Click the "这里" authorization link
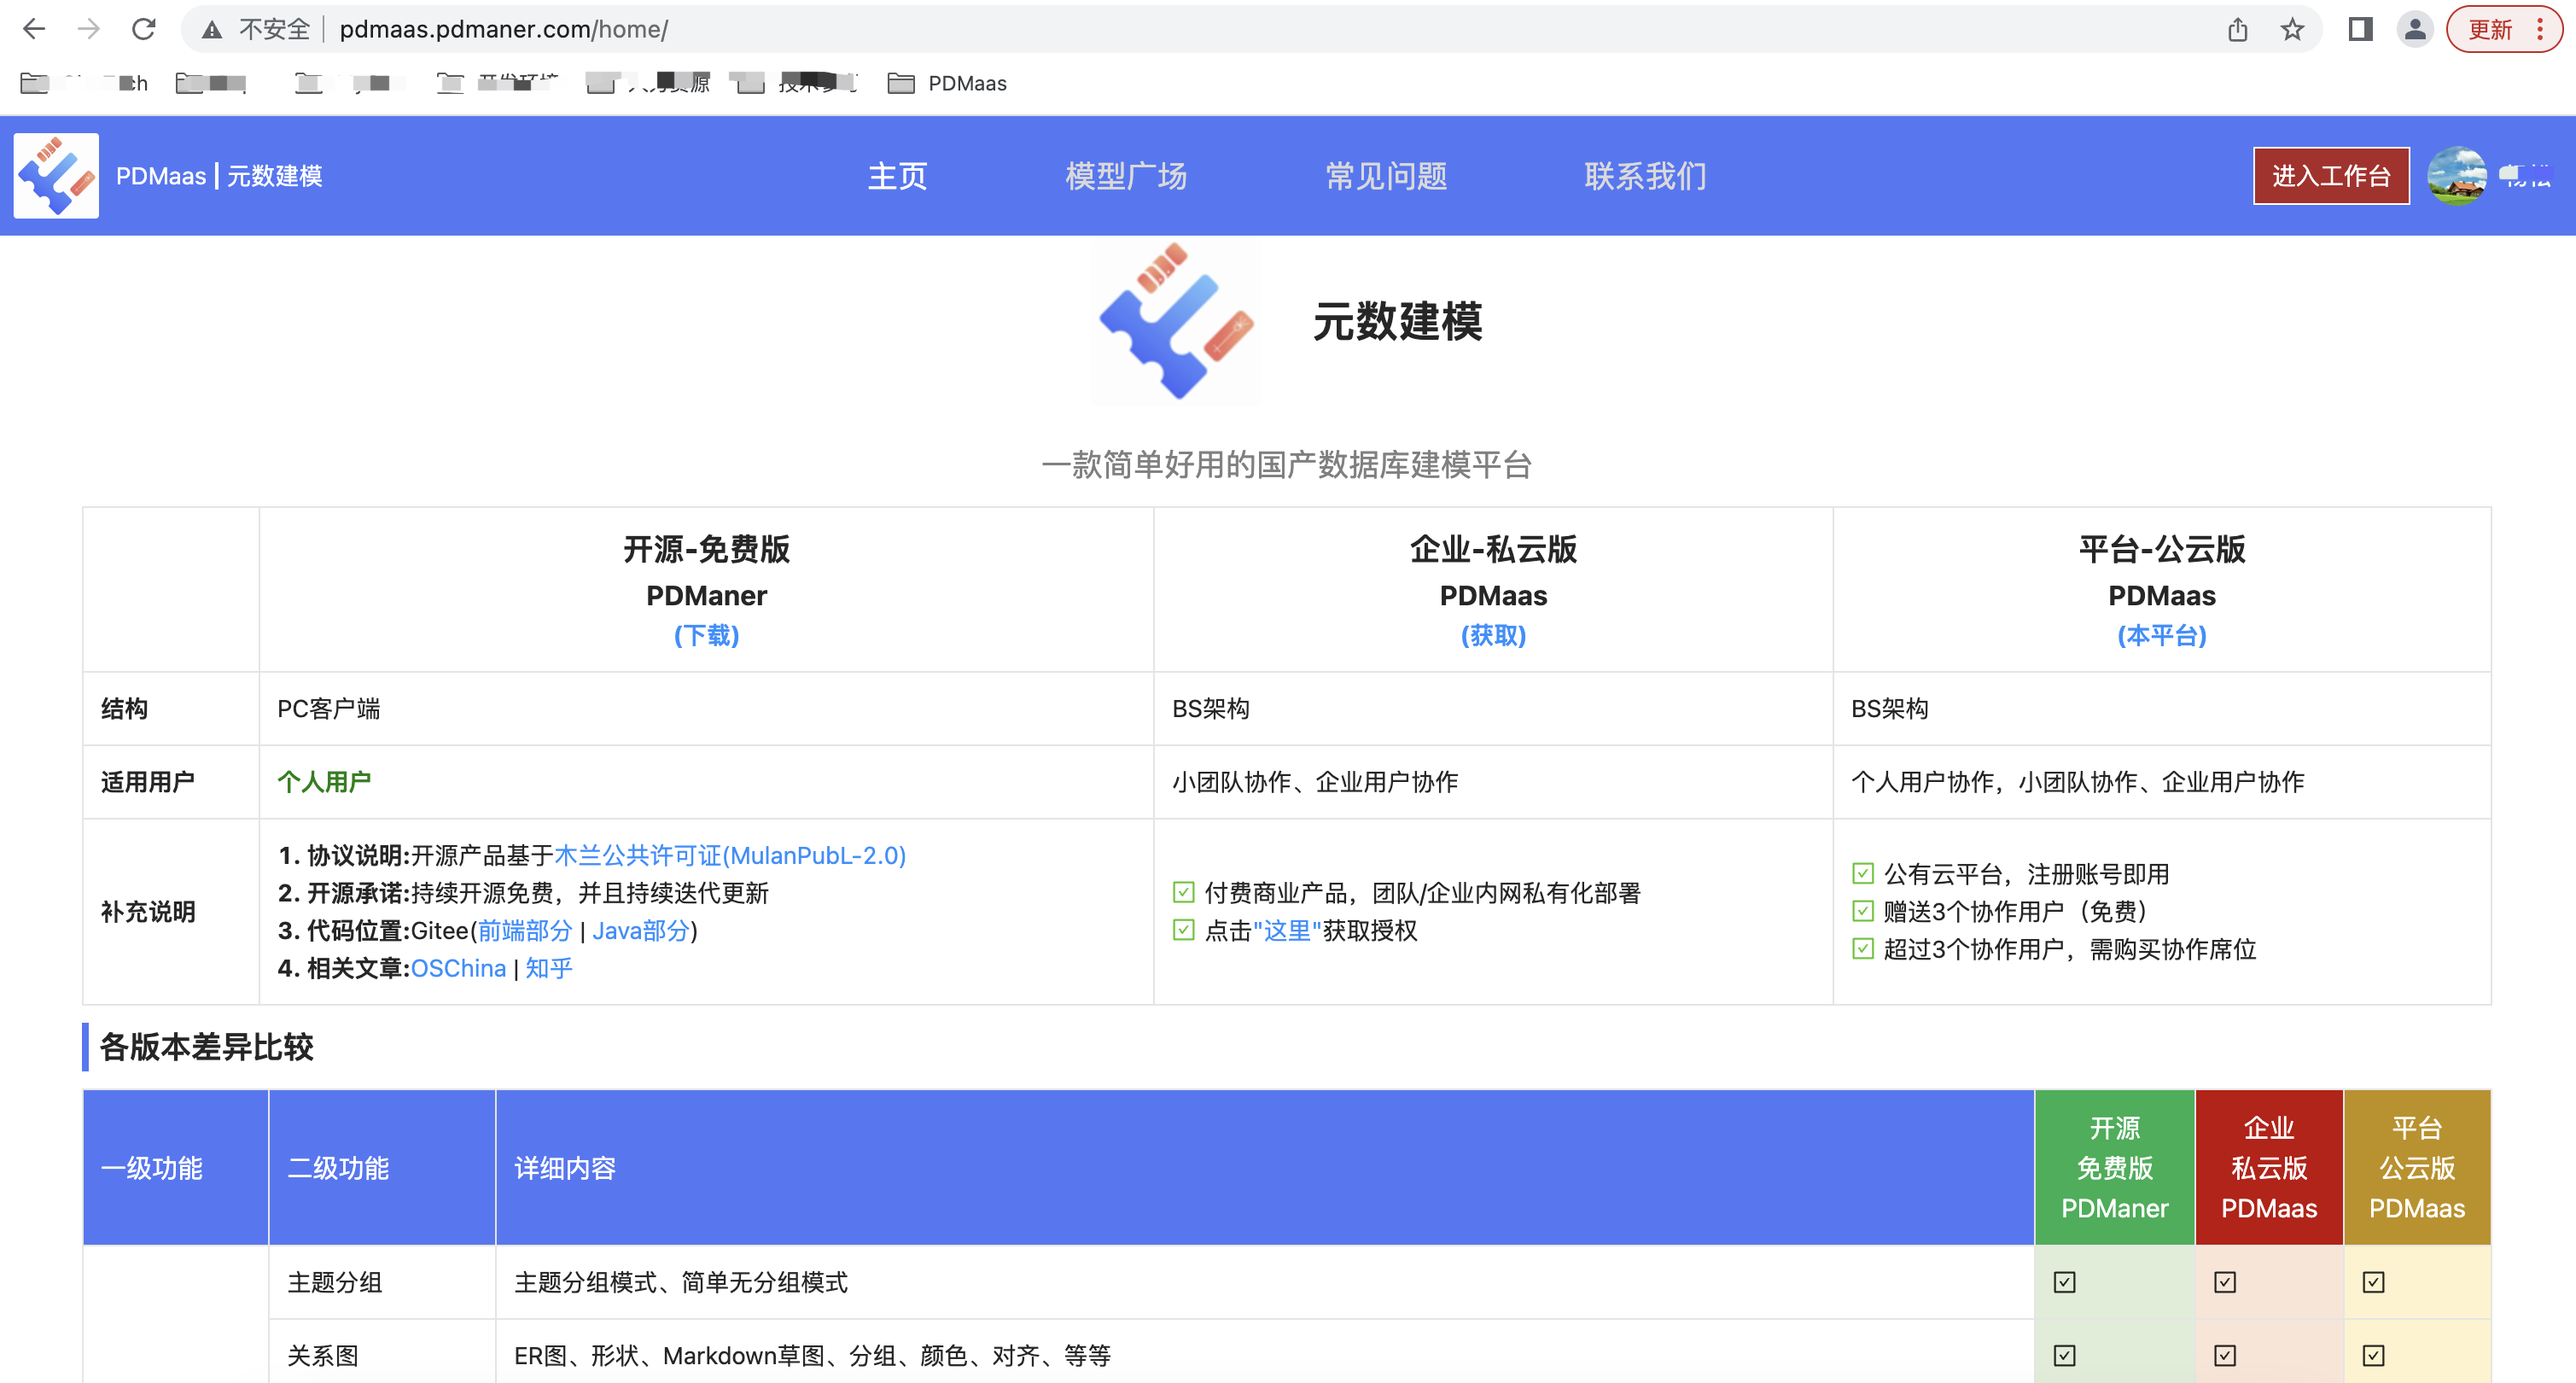The image size is (2576, 1383). [1287, 930]
